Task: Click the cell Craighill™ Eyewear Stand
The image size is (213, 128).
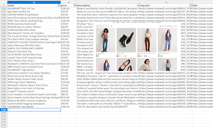Action: tap(34, 91)
